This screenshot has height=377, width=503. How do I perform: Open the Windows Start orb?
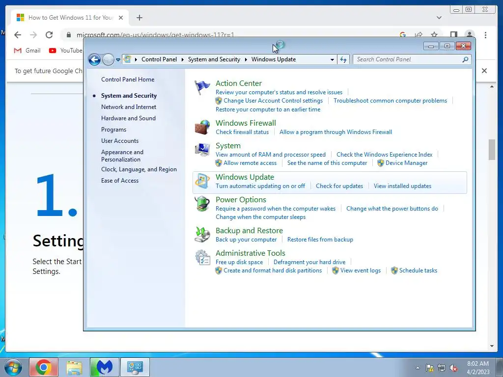[13, 367]
